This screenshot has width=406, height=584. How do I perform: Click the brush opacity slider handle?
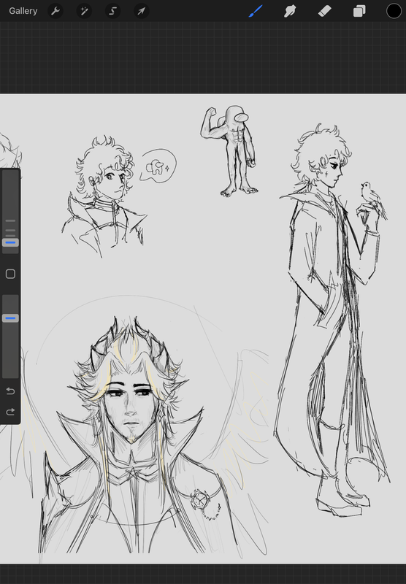point(10,318)
